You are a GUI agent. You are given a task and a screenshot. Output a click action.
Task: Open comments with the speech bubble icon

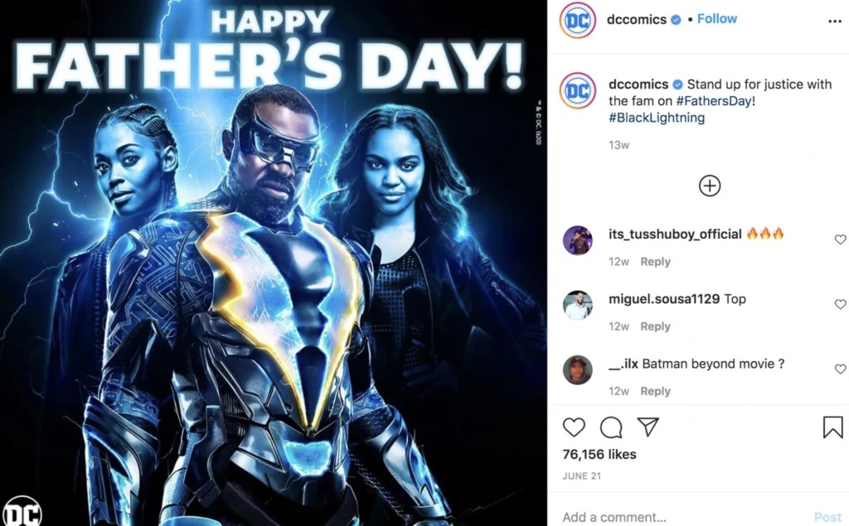pos(611,427)
